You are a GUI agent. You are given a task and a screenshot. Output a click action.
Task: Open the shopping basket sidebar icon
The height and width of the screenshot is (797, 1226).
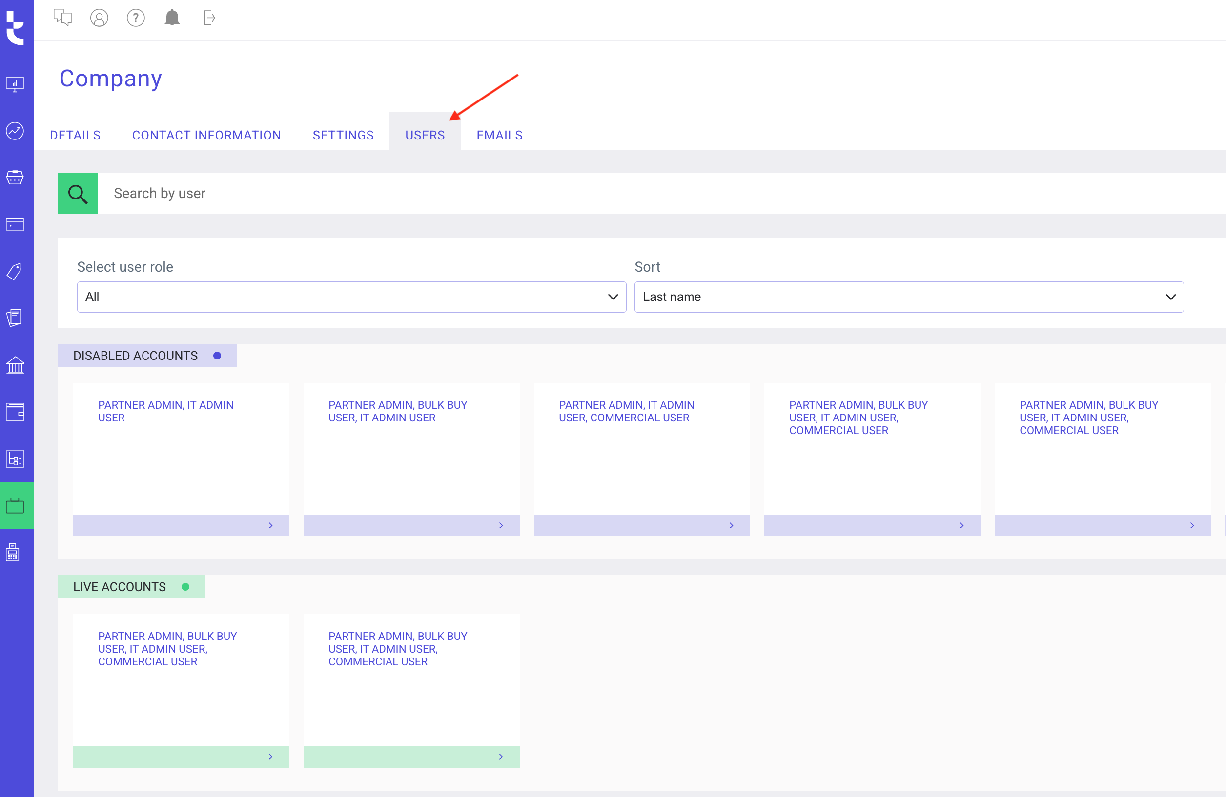pyautogui.click(x=15, y=178)
